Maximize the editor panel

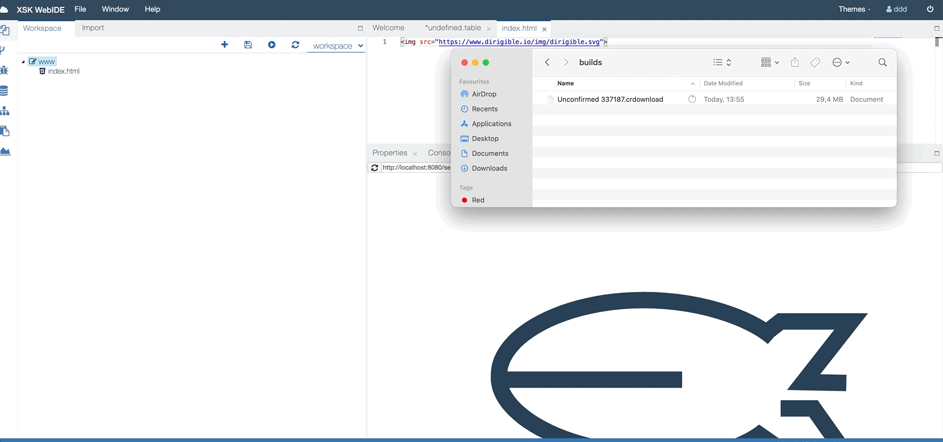tap(937, 29)
